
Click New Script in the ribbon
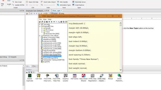[17, 2]
